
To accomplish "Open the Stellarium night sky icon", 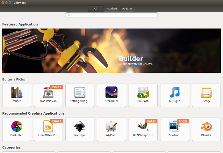I will 111,92.
